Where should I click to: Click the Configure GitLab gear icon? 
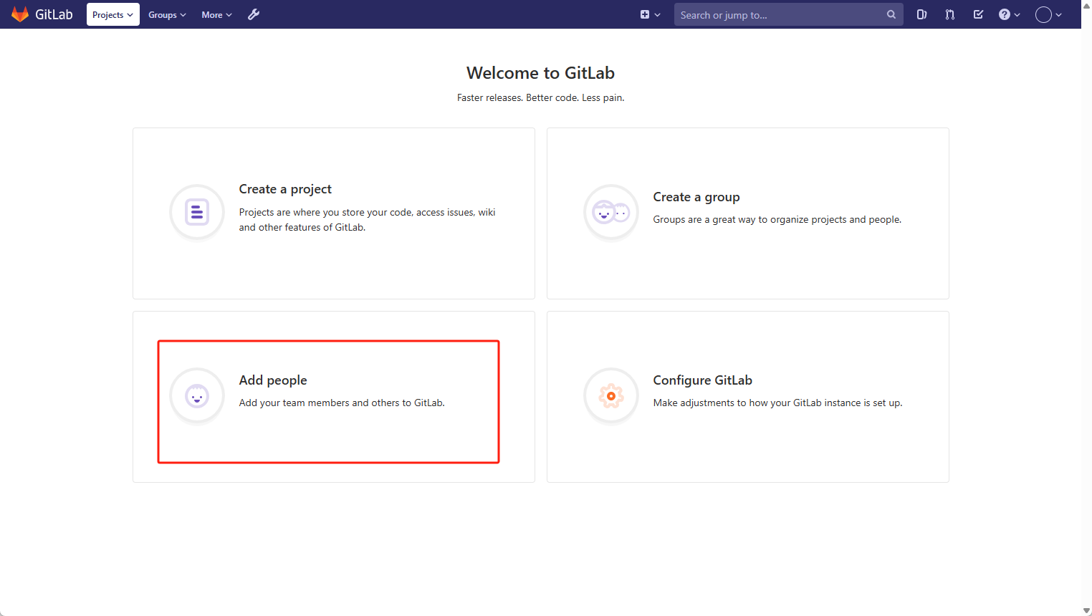coord(611,396)
